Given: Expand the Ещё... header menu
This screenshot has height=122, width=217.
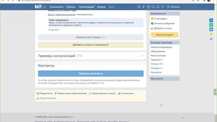Looking at the screenshot, I should click(x=112, y=7).
